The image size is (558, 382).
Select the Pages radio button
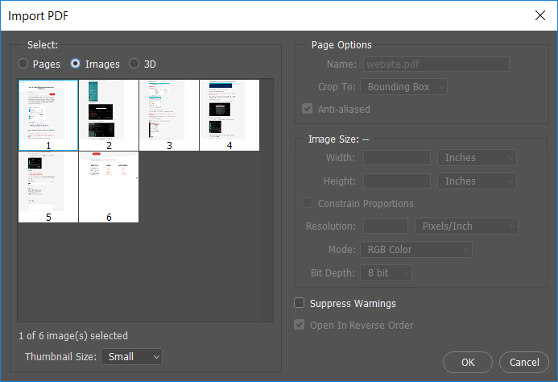23,64
